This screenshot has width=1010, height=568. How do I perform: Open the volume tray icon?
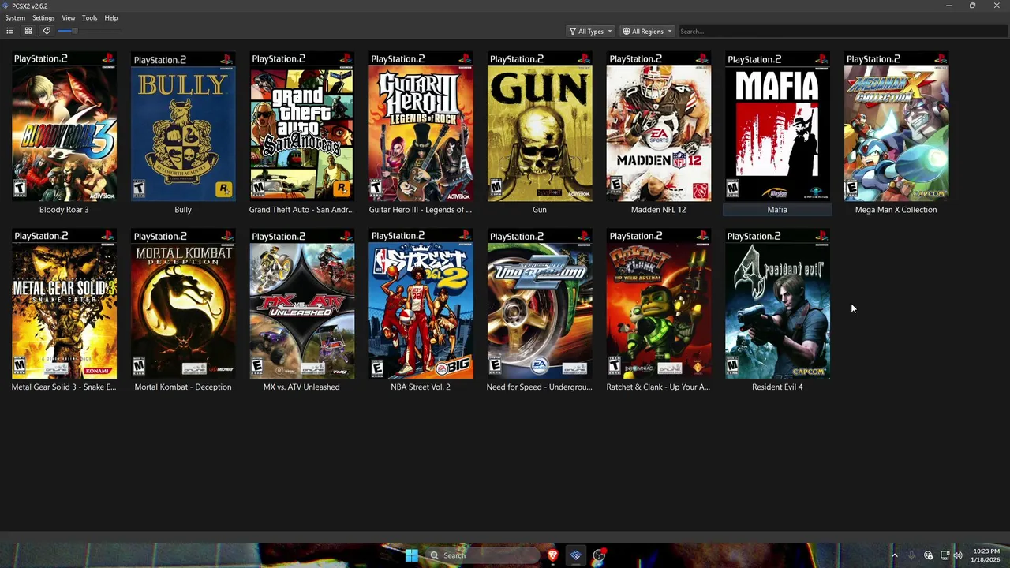(x=958, y=555)
